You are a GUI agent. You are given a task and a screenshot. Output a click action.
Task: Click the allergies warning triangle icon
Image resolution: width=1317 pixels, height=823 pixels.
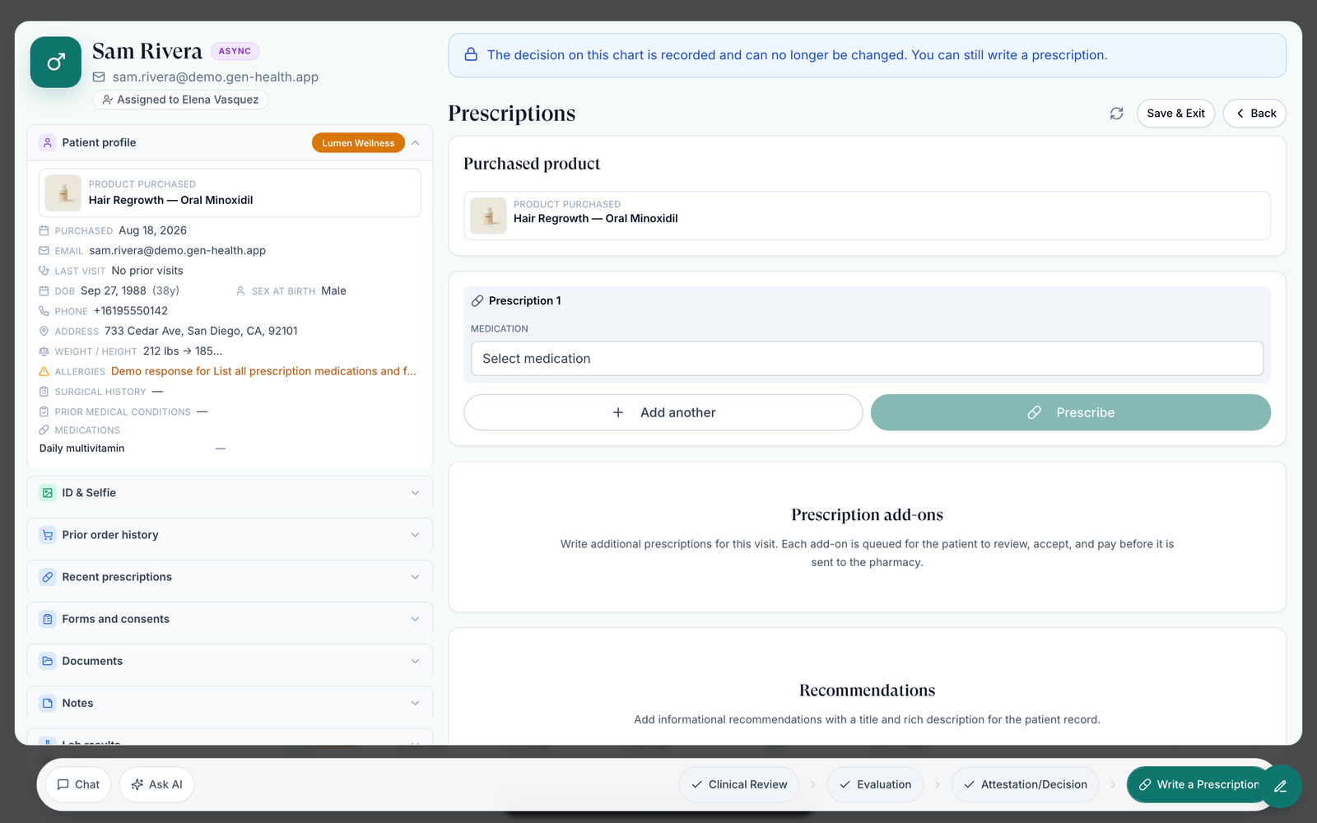coord(44,371)
